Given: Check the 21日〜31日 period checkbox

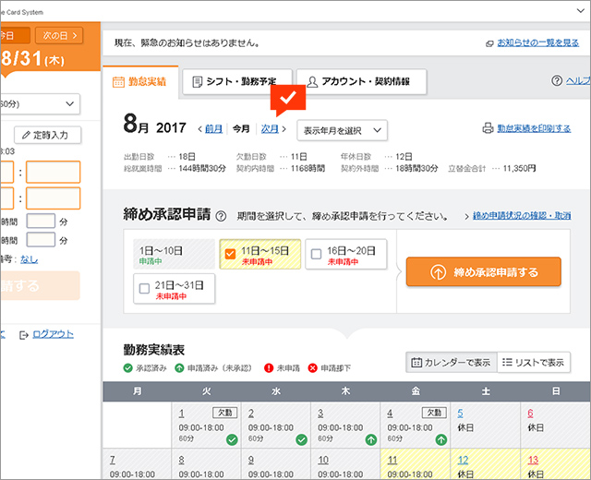Looking at the screenshot, I should 143,288.
